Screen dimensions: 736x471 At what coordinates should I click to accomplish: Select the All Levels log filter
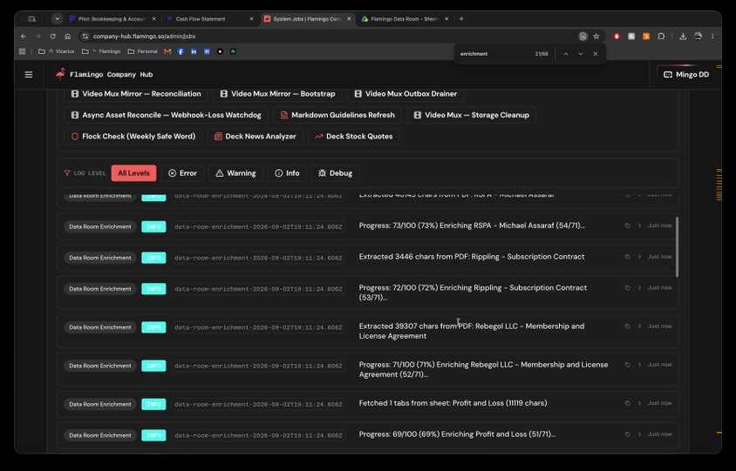(x=133, y=173)
